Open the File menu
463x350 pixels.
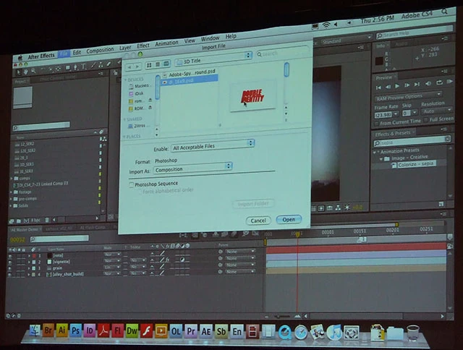(64, 54)
